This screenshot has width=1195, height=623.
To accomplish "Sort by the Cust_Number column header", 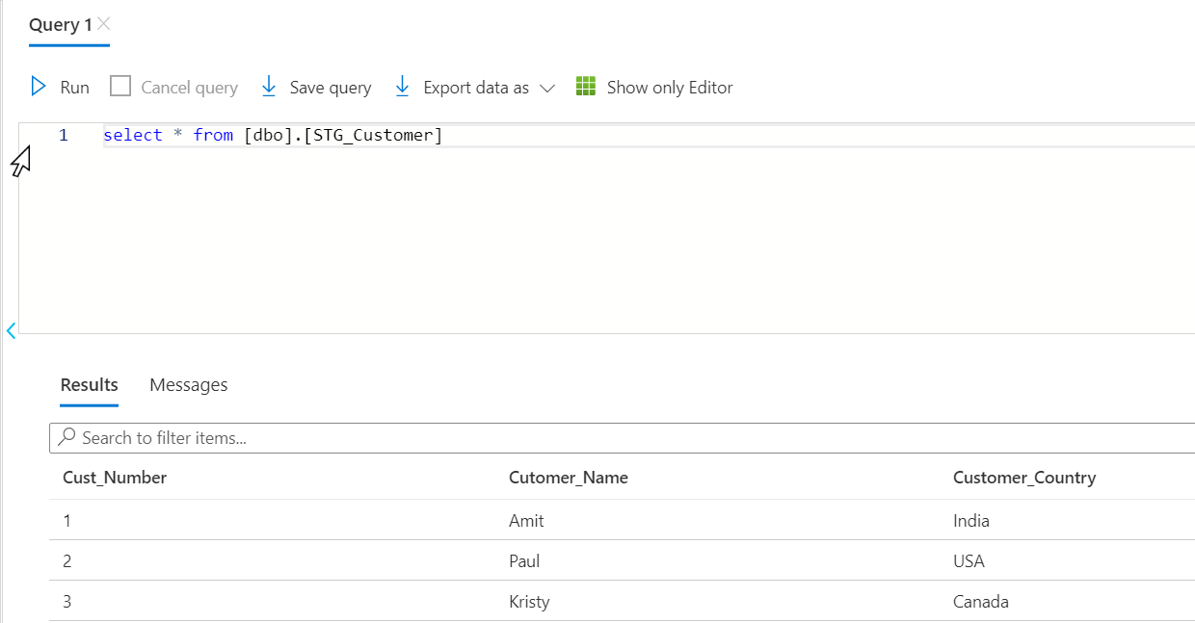I will tap(115, 478).
